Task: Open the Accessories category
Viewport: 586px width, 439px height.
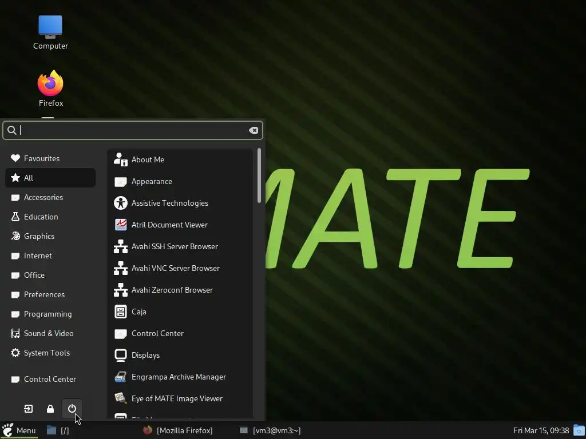Action: pyautogui.click(x=50, y=197)
